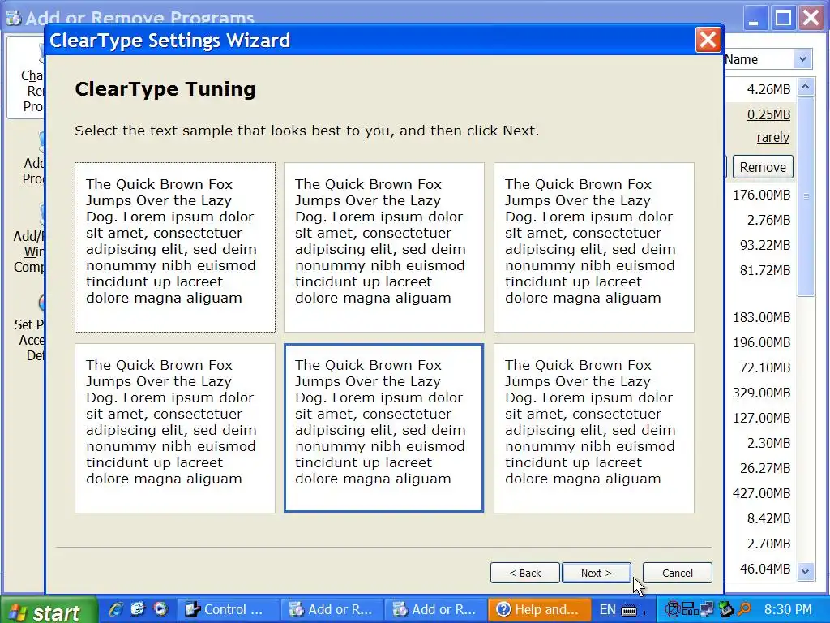Select the program row showing 127.00MB
830x623 pixels.
click(x=761, y=418)
